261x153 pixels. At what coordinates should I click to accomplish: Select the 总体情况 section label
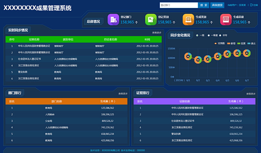click(x=93, y=22)
